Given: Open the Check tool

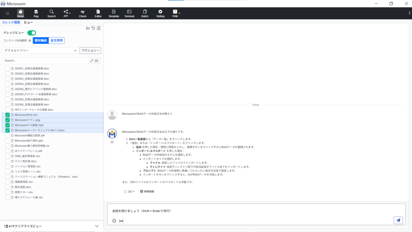Looking at the screenshot, I should (82, 13).
